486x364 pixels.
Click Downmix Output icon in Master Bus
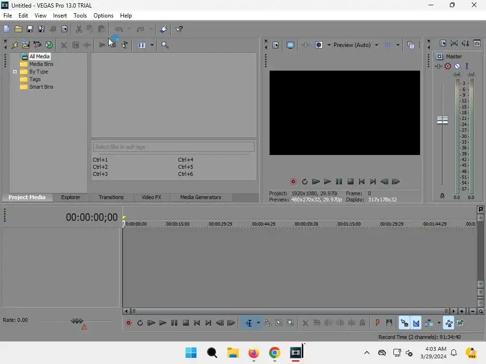click(x=454, y=44)
